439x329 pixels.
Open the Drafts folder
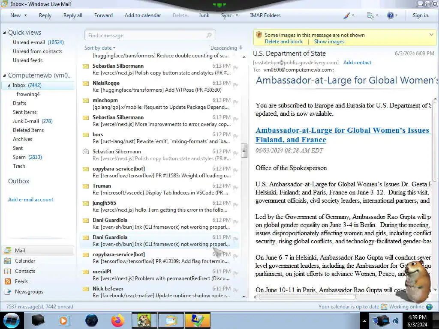(x=19, y=103)
